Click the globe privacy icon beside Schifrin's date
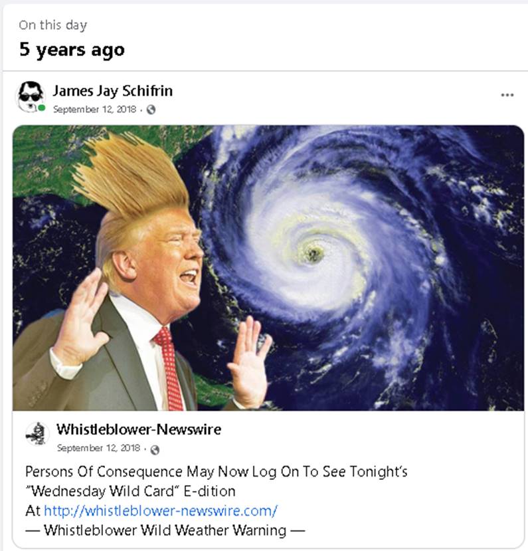528x551 pixels. (x=151, y=110)
